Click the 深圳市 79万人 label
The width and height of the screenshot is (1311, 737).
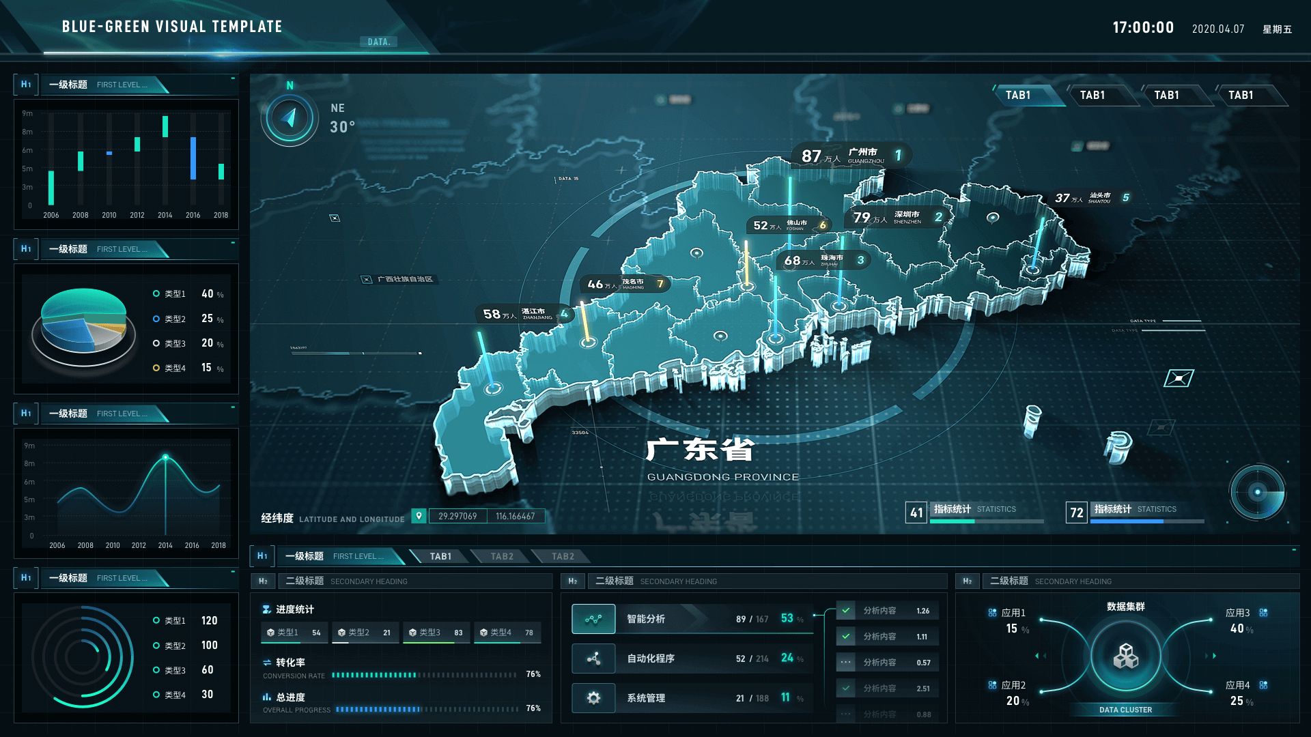[896, 218]
